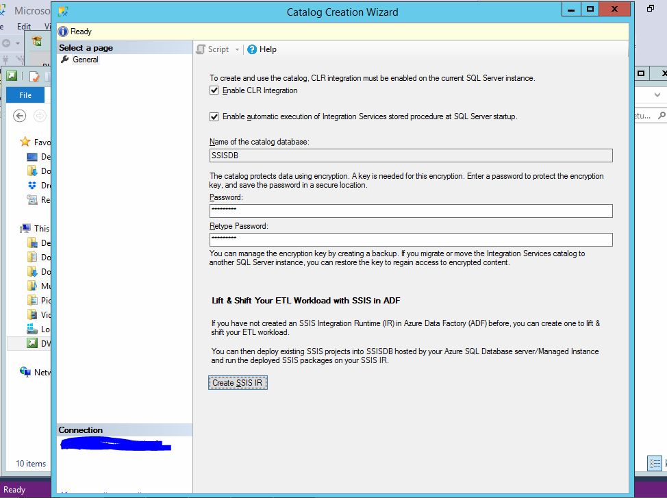Click the Select a page header

click(x=124, y=48)
